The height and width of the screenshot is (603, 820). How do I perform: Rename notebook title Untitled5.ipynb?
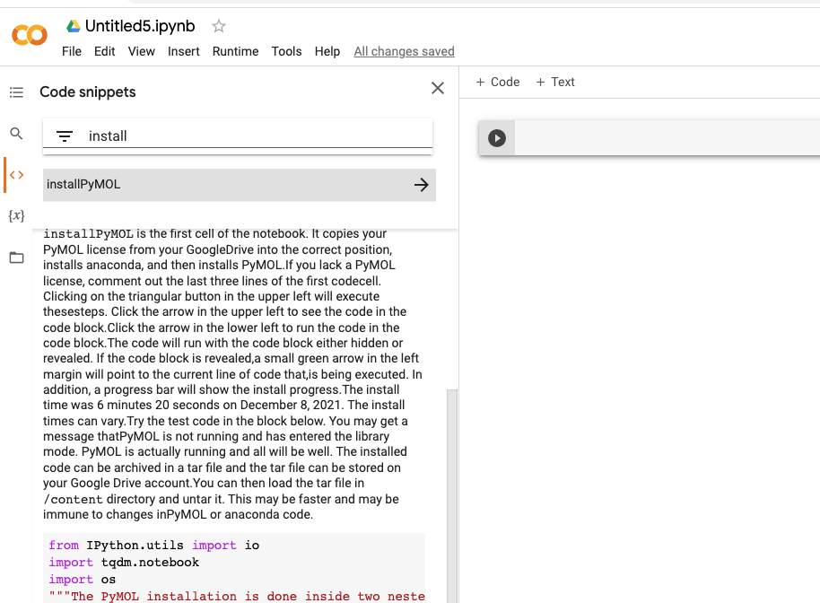pos(140,26)
